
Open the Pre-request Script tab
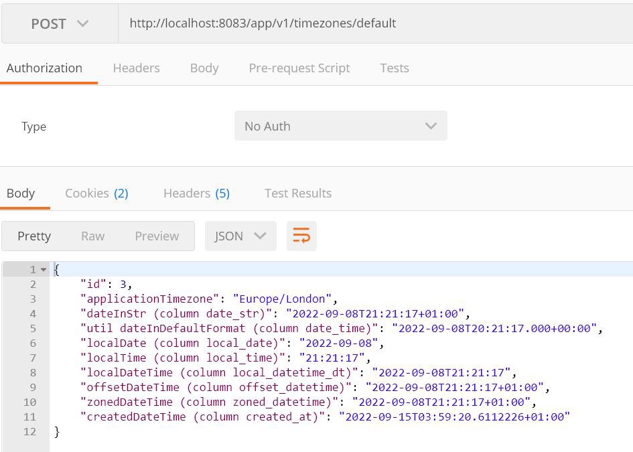299,68
